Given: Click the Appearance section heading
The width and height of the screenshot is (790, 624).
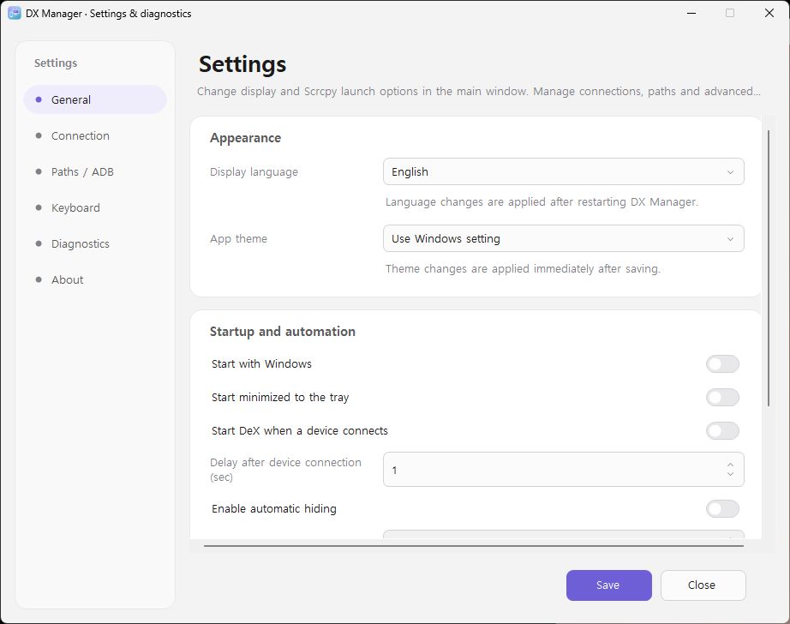Looking at the screenshot, I should pos(245,138).
